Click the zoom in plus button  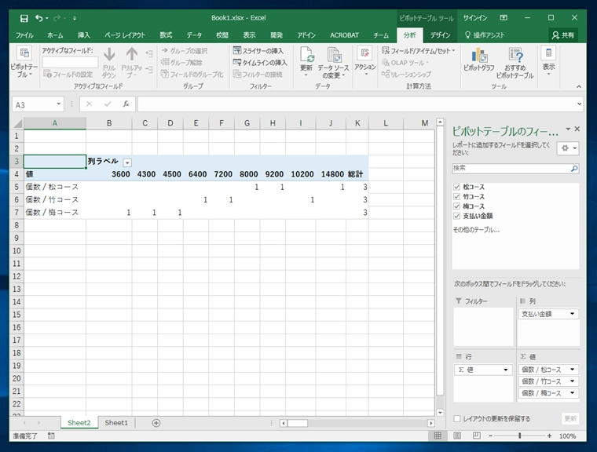point(549,436)
